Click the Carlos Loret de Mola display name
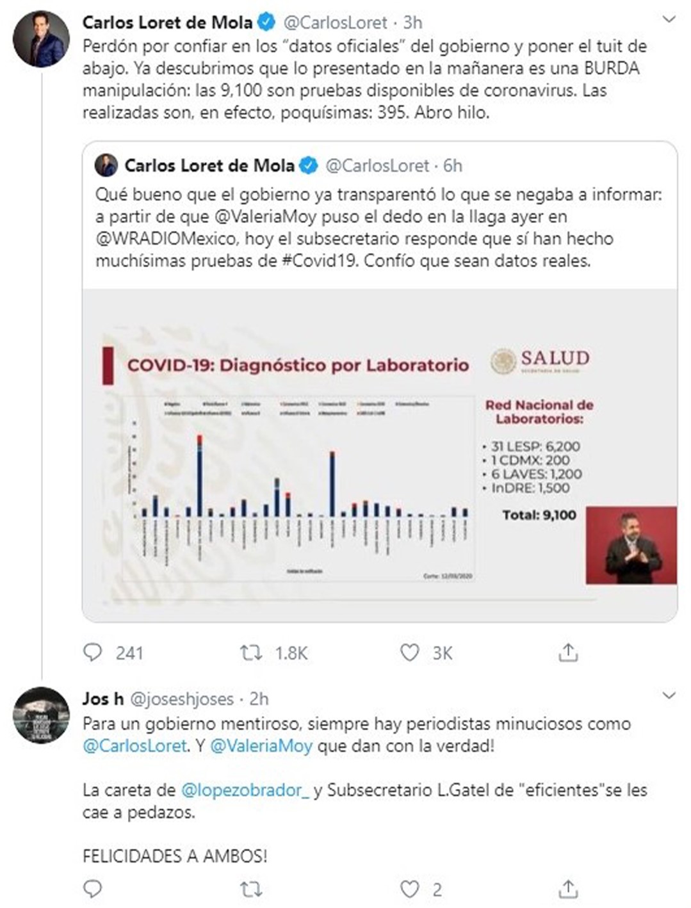The height and width of the screenshot is (908, 691). pos(168,22)
